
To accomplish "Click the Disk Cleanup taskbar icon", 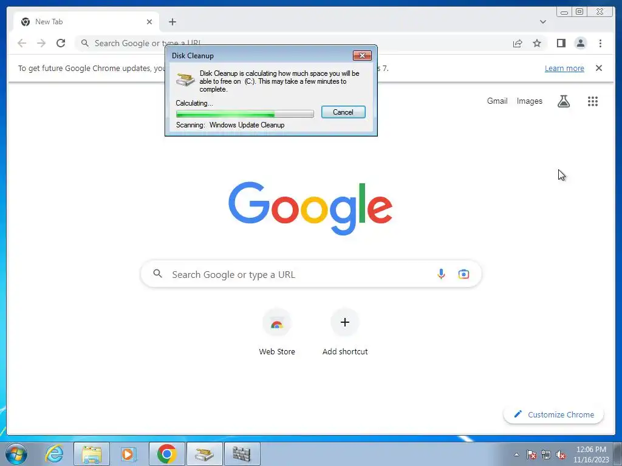I will pyautogui.click(x=204, y=454).
